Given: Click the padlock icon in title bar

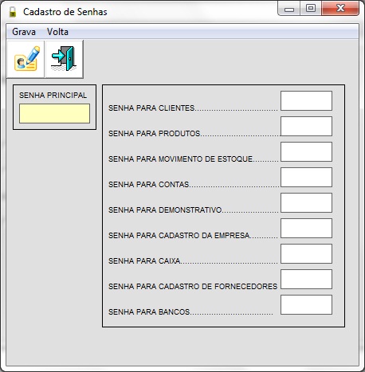Looking at the screenshot, I should coord(13,12).
